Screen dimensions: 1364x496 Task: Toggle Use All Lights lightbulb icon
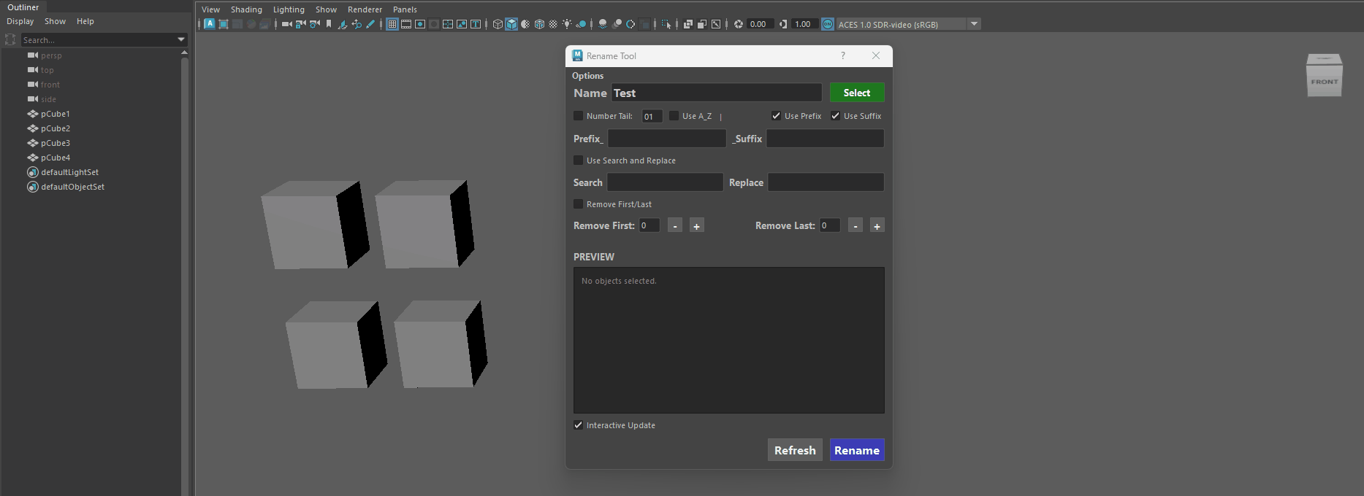pyautogui.click(x=567, y=24)
